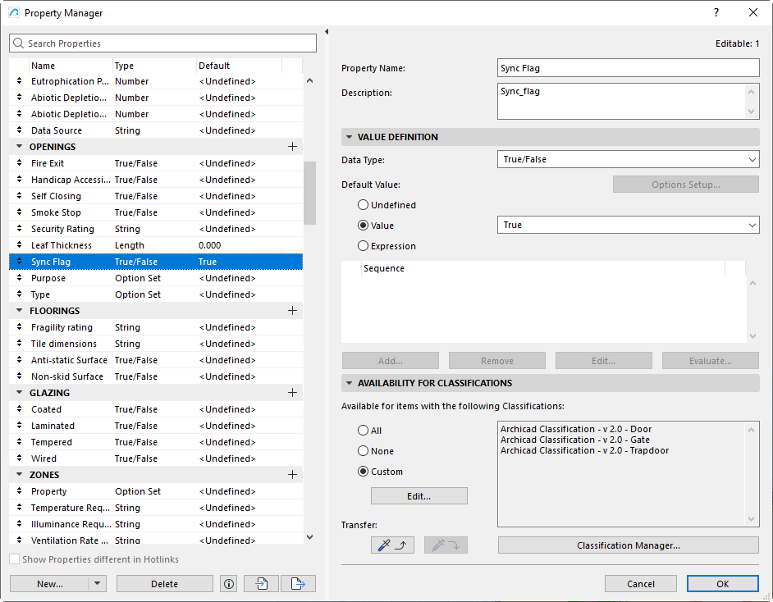The image size is (773, 602).
Task: Select Expression default value radio
Action: click(363, 246)
